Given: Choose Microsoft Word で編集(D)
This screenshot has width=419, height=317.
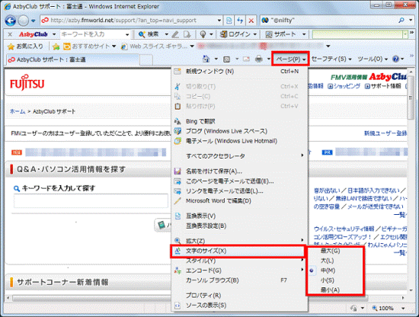Looking at the screenshot, I should 239,200.
